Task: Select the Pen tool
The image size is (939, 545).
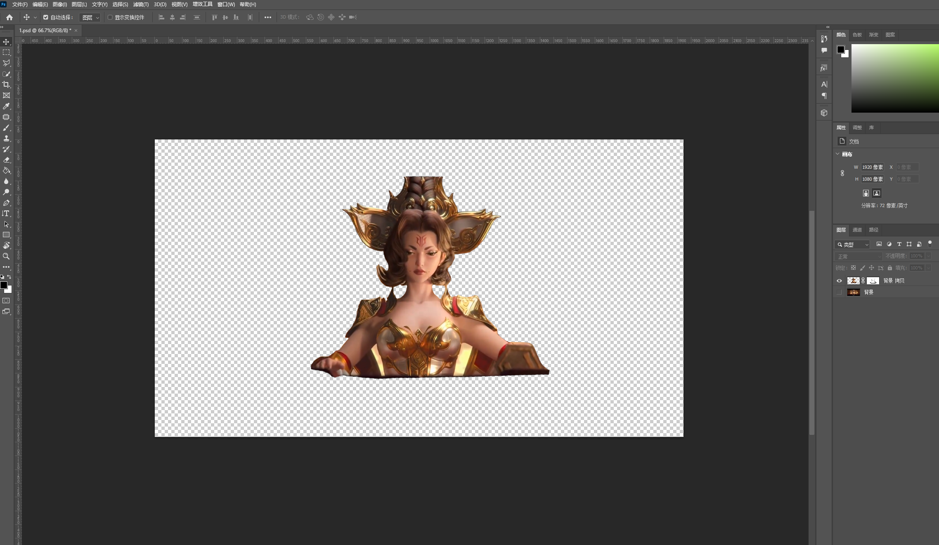Action: (6, 203)
